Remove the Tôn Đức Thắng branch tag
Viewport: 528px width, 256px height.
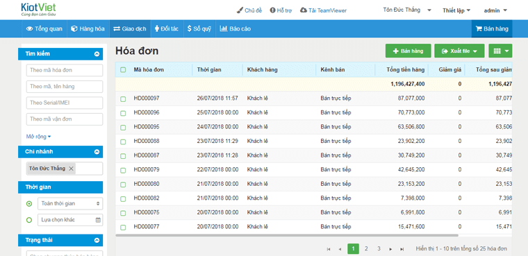coord(71,169)
